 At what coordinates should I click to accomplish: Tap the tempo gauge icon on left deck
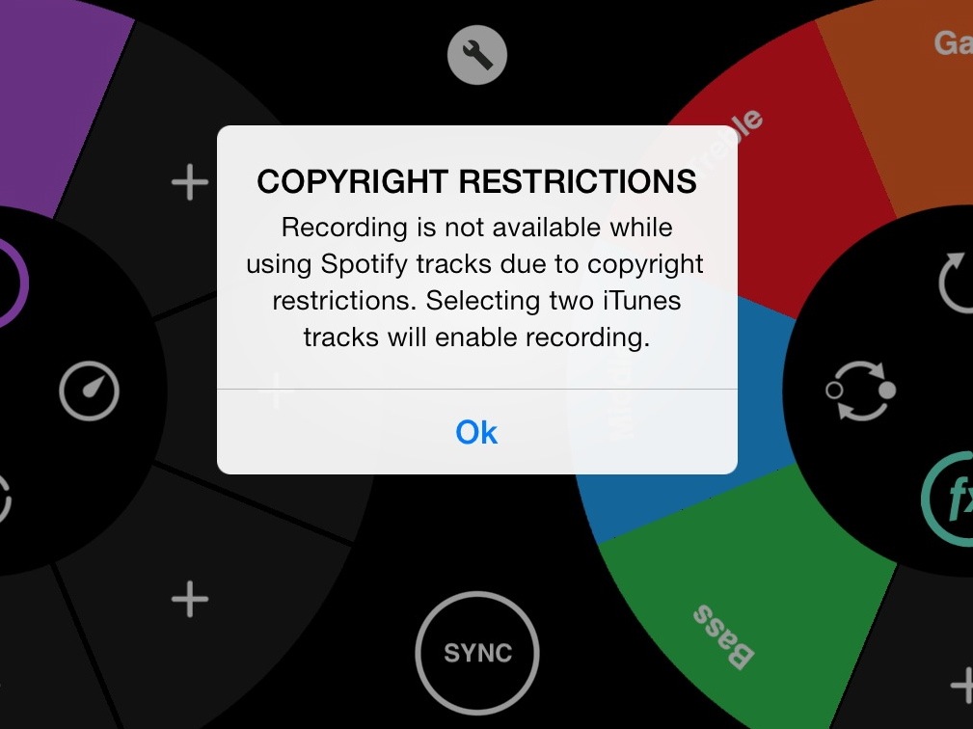click(89, 391)
